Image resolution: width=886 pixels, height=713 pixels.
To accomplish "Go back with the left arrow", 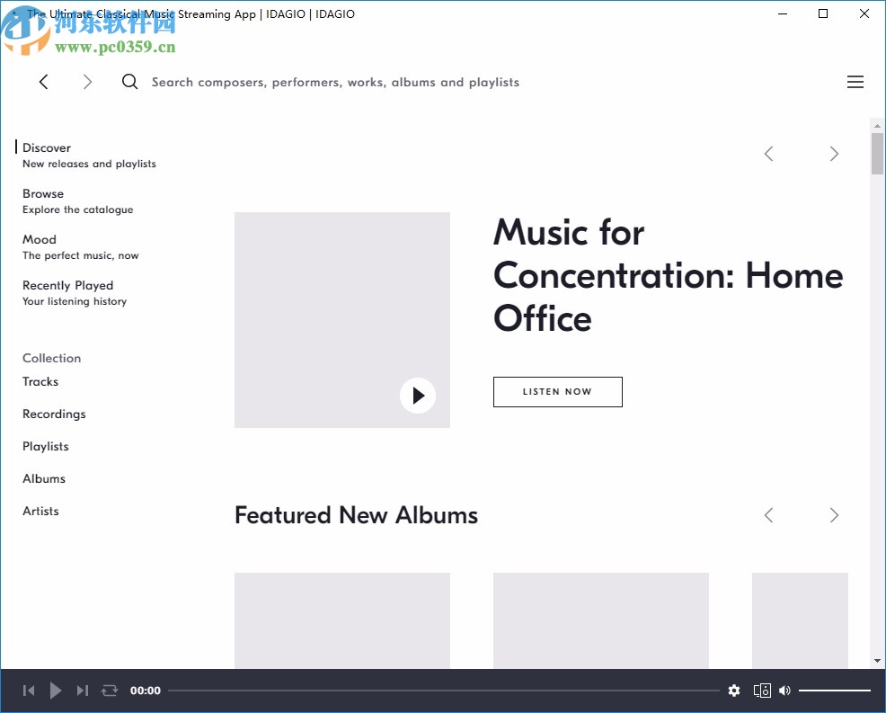I will tap(43, 82).
